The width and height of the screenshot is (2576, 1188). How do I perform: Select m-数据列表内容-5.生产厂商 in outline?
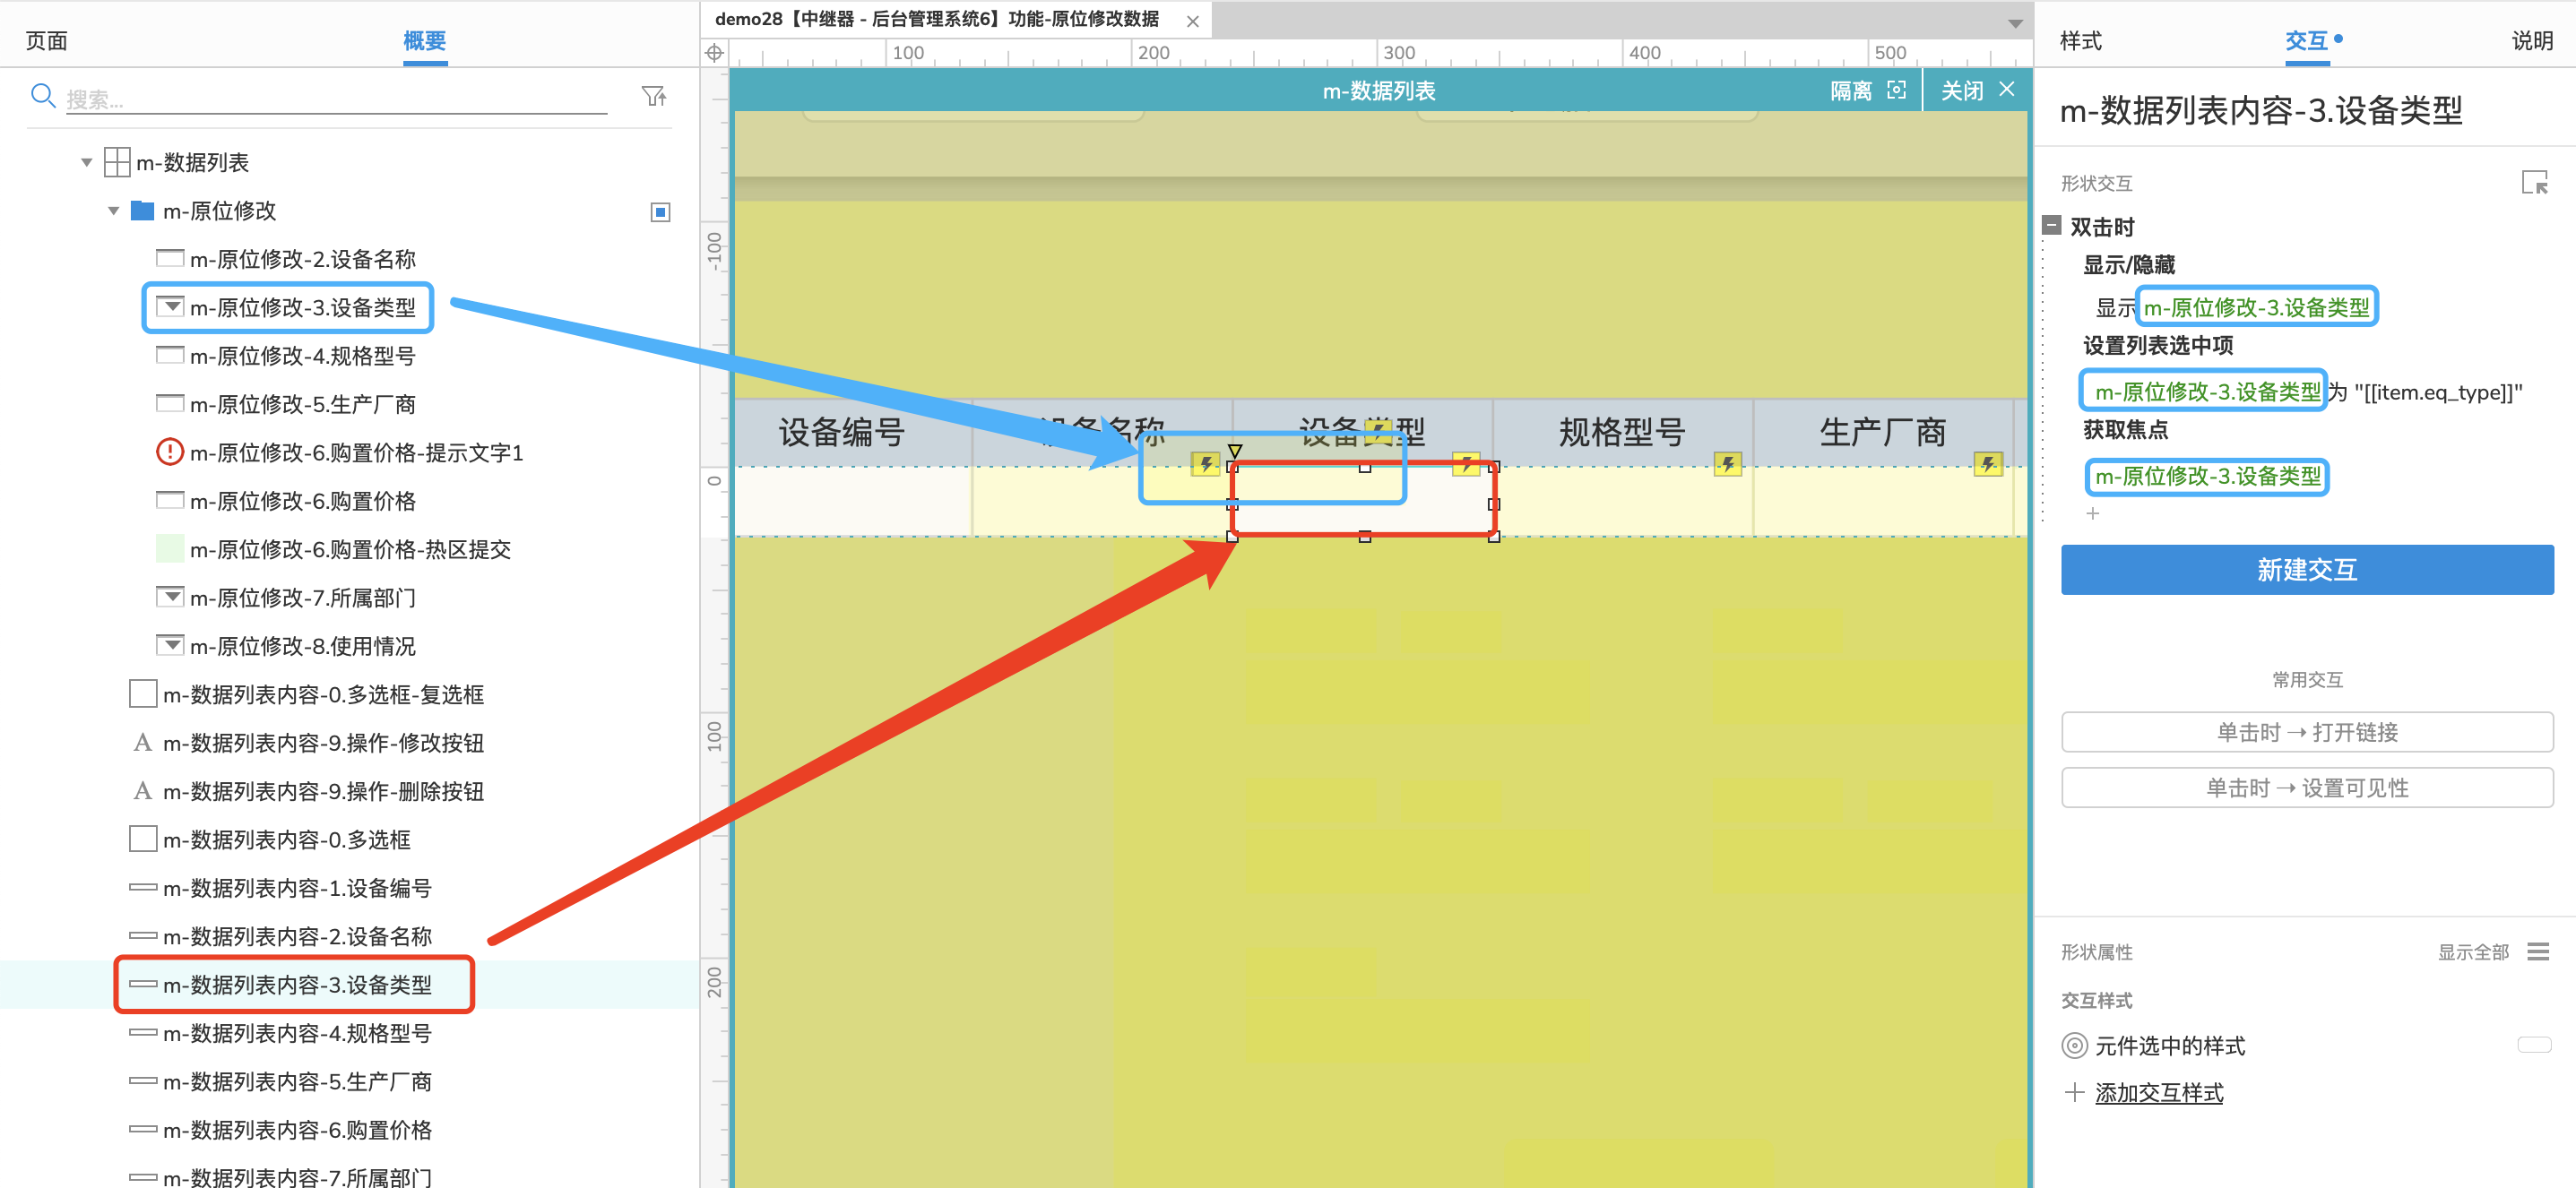(x=297, y=1081)
